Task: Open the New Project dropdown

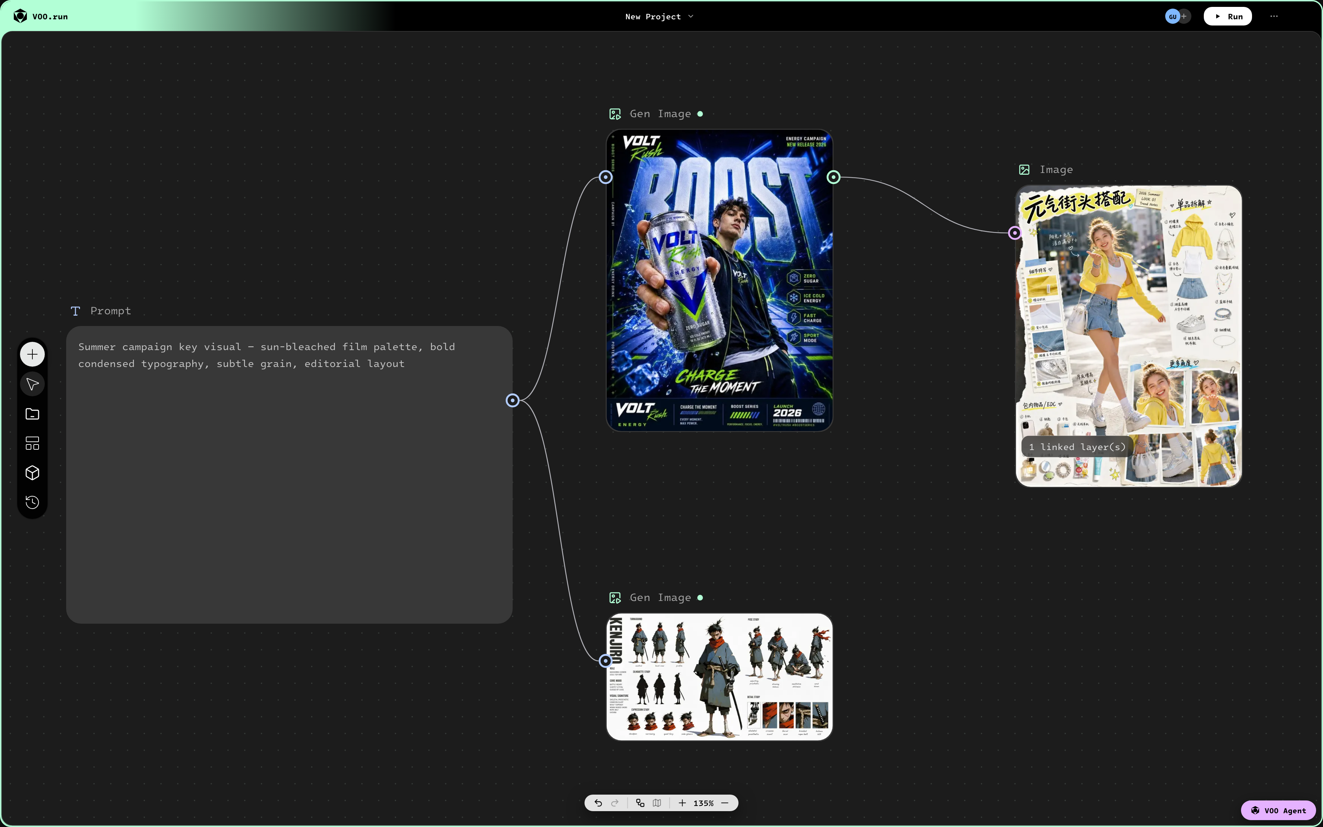Action: 659,17
